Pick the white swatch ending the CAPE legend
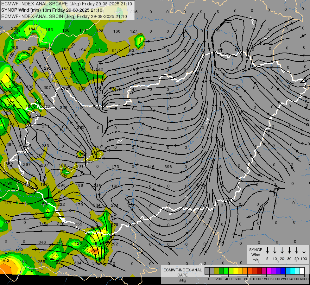310x285 pixels. coord(302,271)
